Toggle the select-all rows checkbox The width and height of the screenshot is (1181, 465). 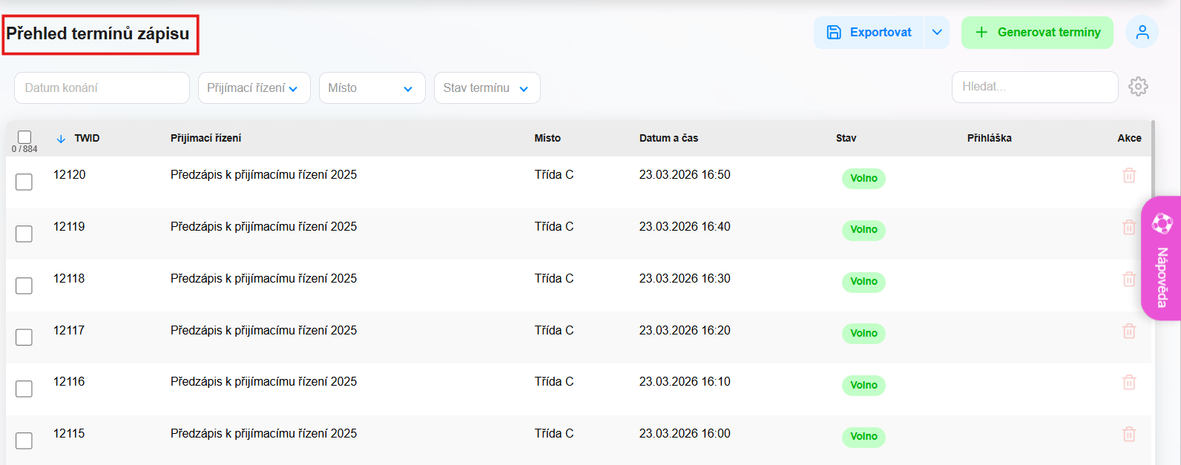24,137
